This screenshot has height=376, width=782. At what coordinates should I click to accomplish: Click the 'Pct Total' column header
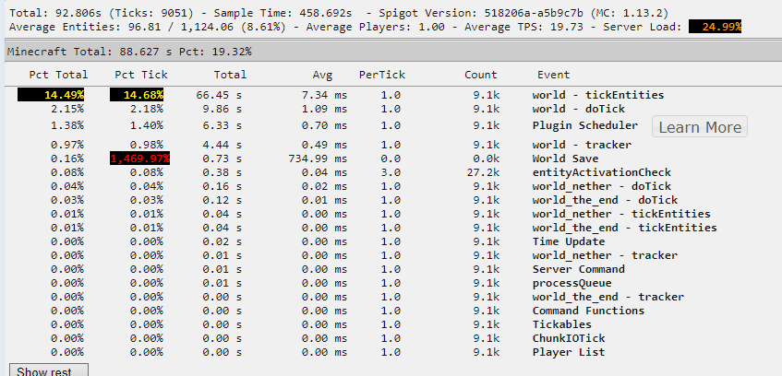point(58,75)
